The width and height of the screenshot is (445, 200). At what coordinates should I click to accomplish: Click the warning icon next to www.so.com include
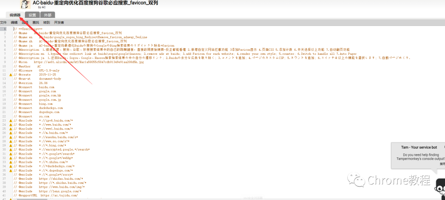tap(11, 141)
